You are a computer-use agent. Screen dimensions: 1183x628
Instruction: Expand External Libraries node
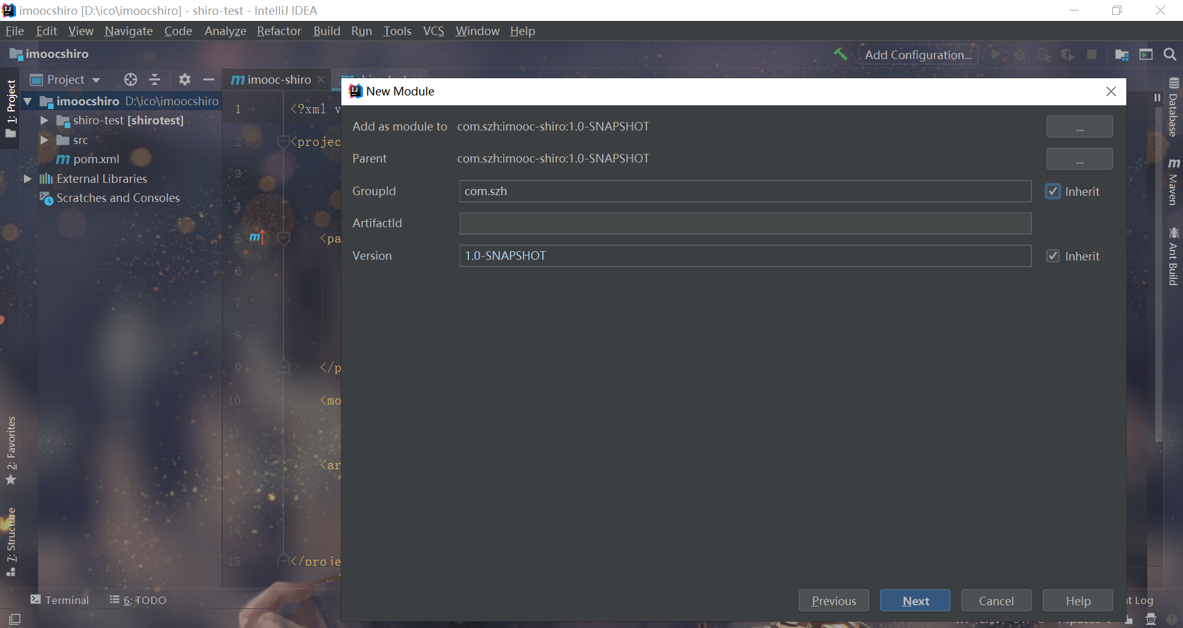[x=28, y=179]
